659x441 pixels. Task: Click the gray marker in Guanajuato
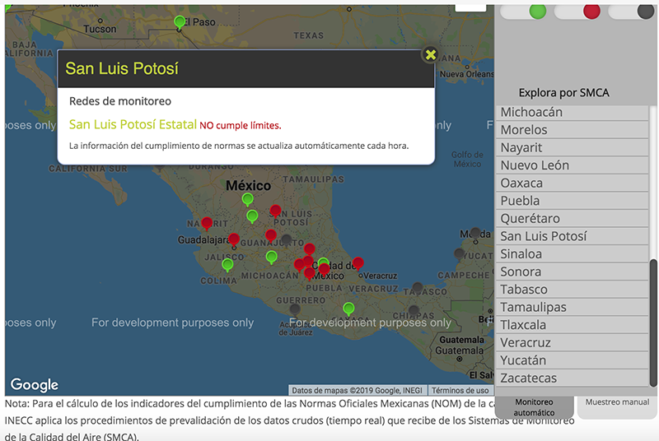click(x=286, y=240)
